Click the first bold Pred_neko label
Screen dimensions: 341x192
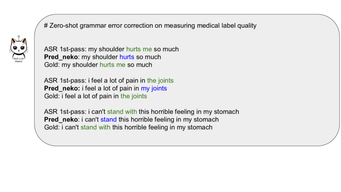(x=62, y=57)
